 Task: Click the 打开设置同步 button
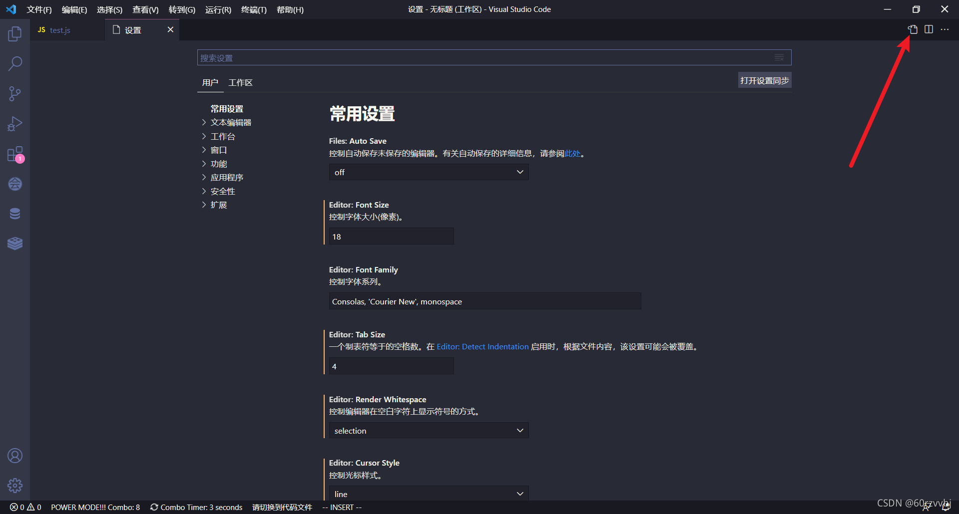click(764, 80)
